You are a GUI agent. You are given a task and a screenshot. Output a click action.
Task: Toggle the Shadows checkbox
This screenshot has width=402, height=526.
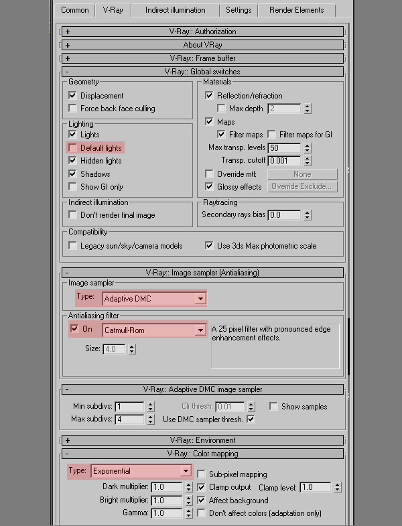(x=72, y=174)
